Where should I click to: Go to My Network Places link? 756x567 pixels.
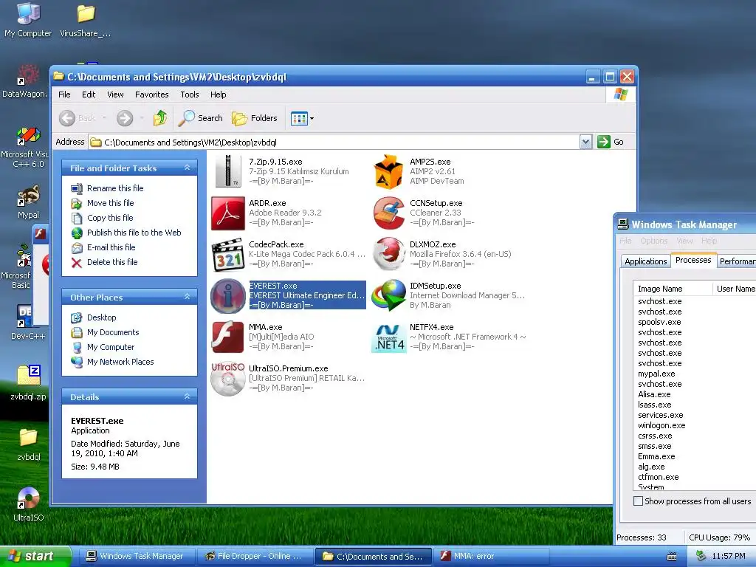[x=120, y=362]
